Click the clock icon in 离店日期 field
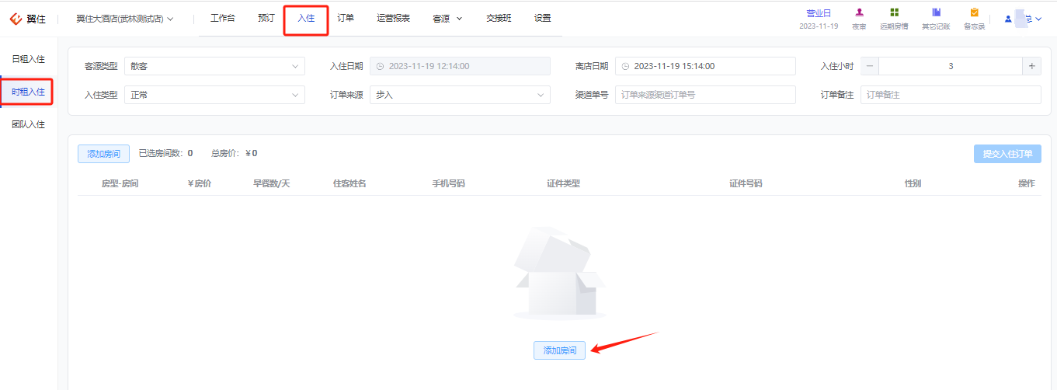The image size is (1057, 390). [625, 66]
